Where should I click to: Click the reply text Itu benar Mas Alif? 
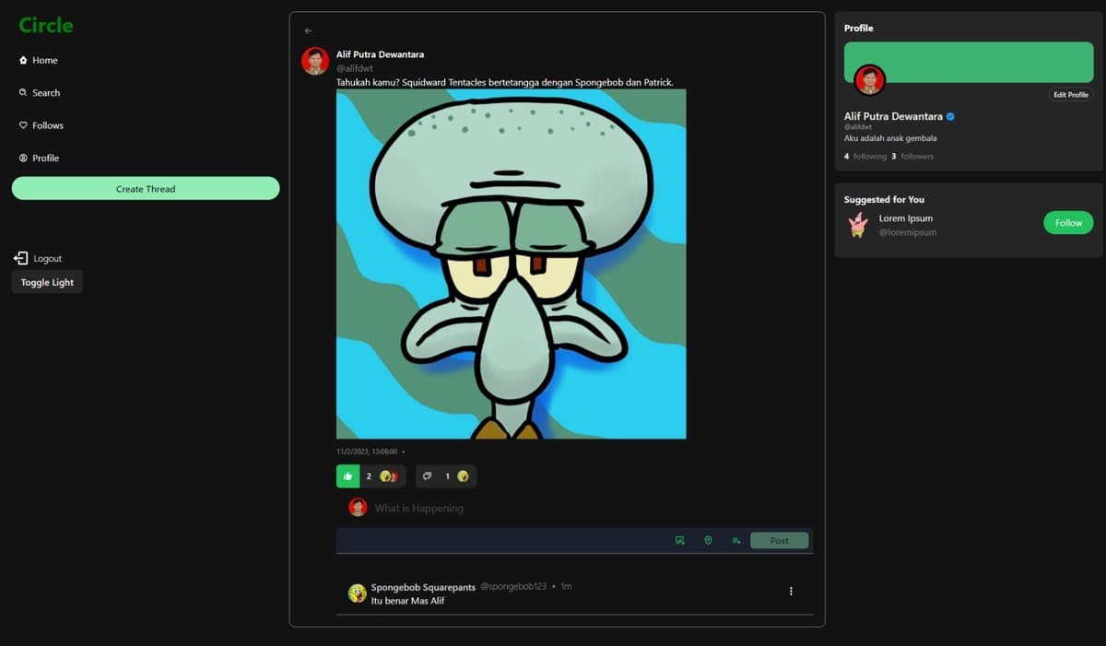(x=407, y=601)
